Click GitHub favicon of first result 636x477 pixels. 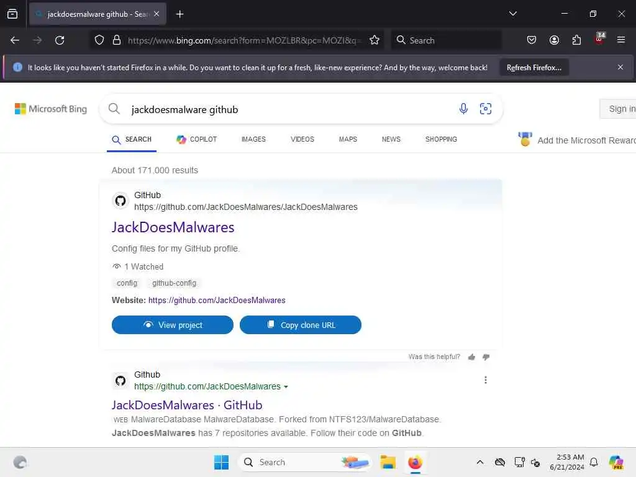pyautogui.click(x=120, y=201)
